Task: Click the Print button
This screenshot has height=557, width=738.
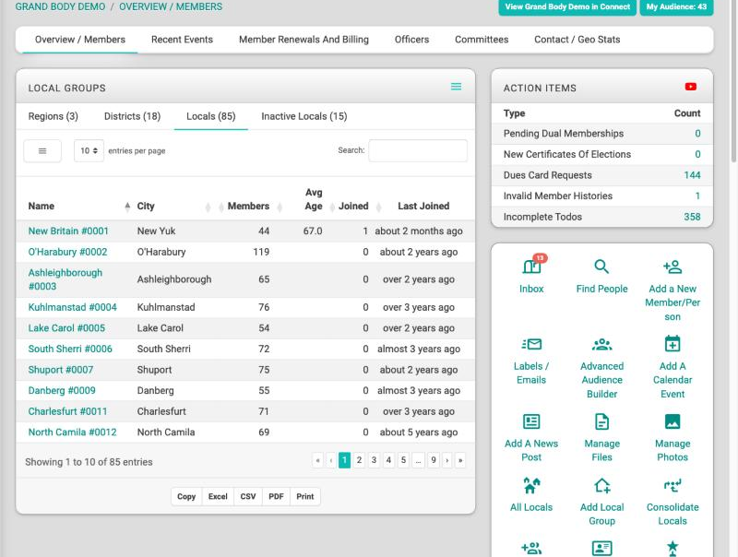Action: pyautogui.click(x=305, y=496)
